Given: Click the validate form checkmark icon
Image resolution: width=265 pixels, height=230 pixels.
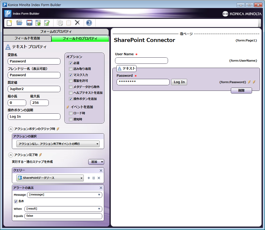Looking at the screenshot, I should point(47,23).
